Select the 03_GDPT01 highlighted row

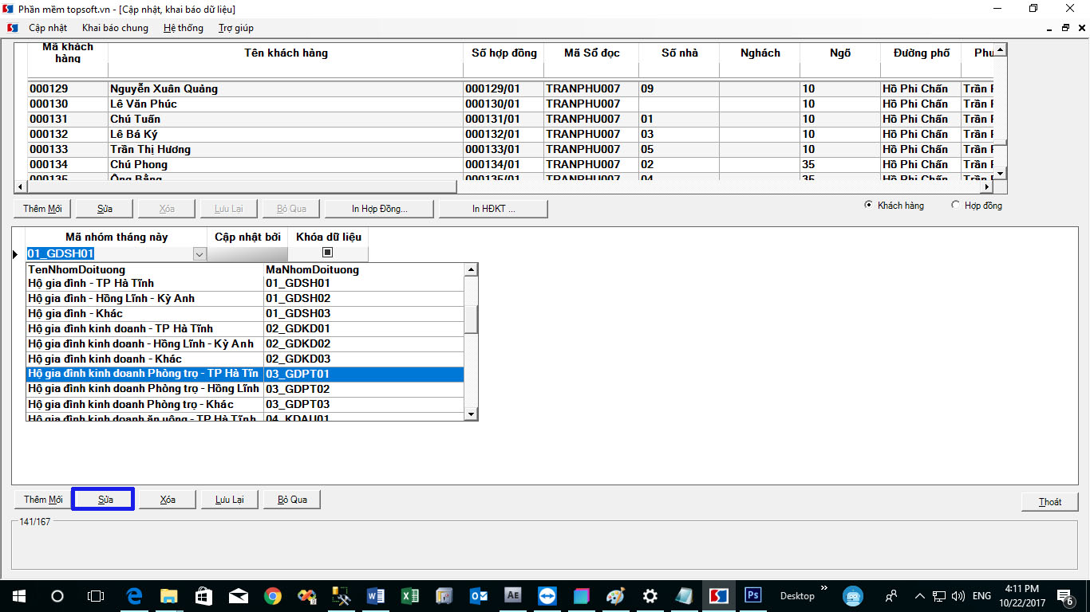click(245, 375)
